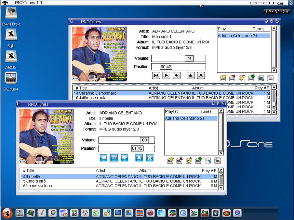Click the blue next-track button

(x=124, y=157)
